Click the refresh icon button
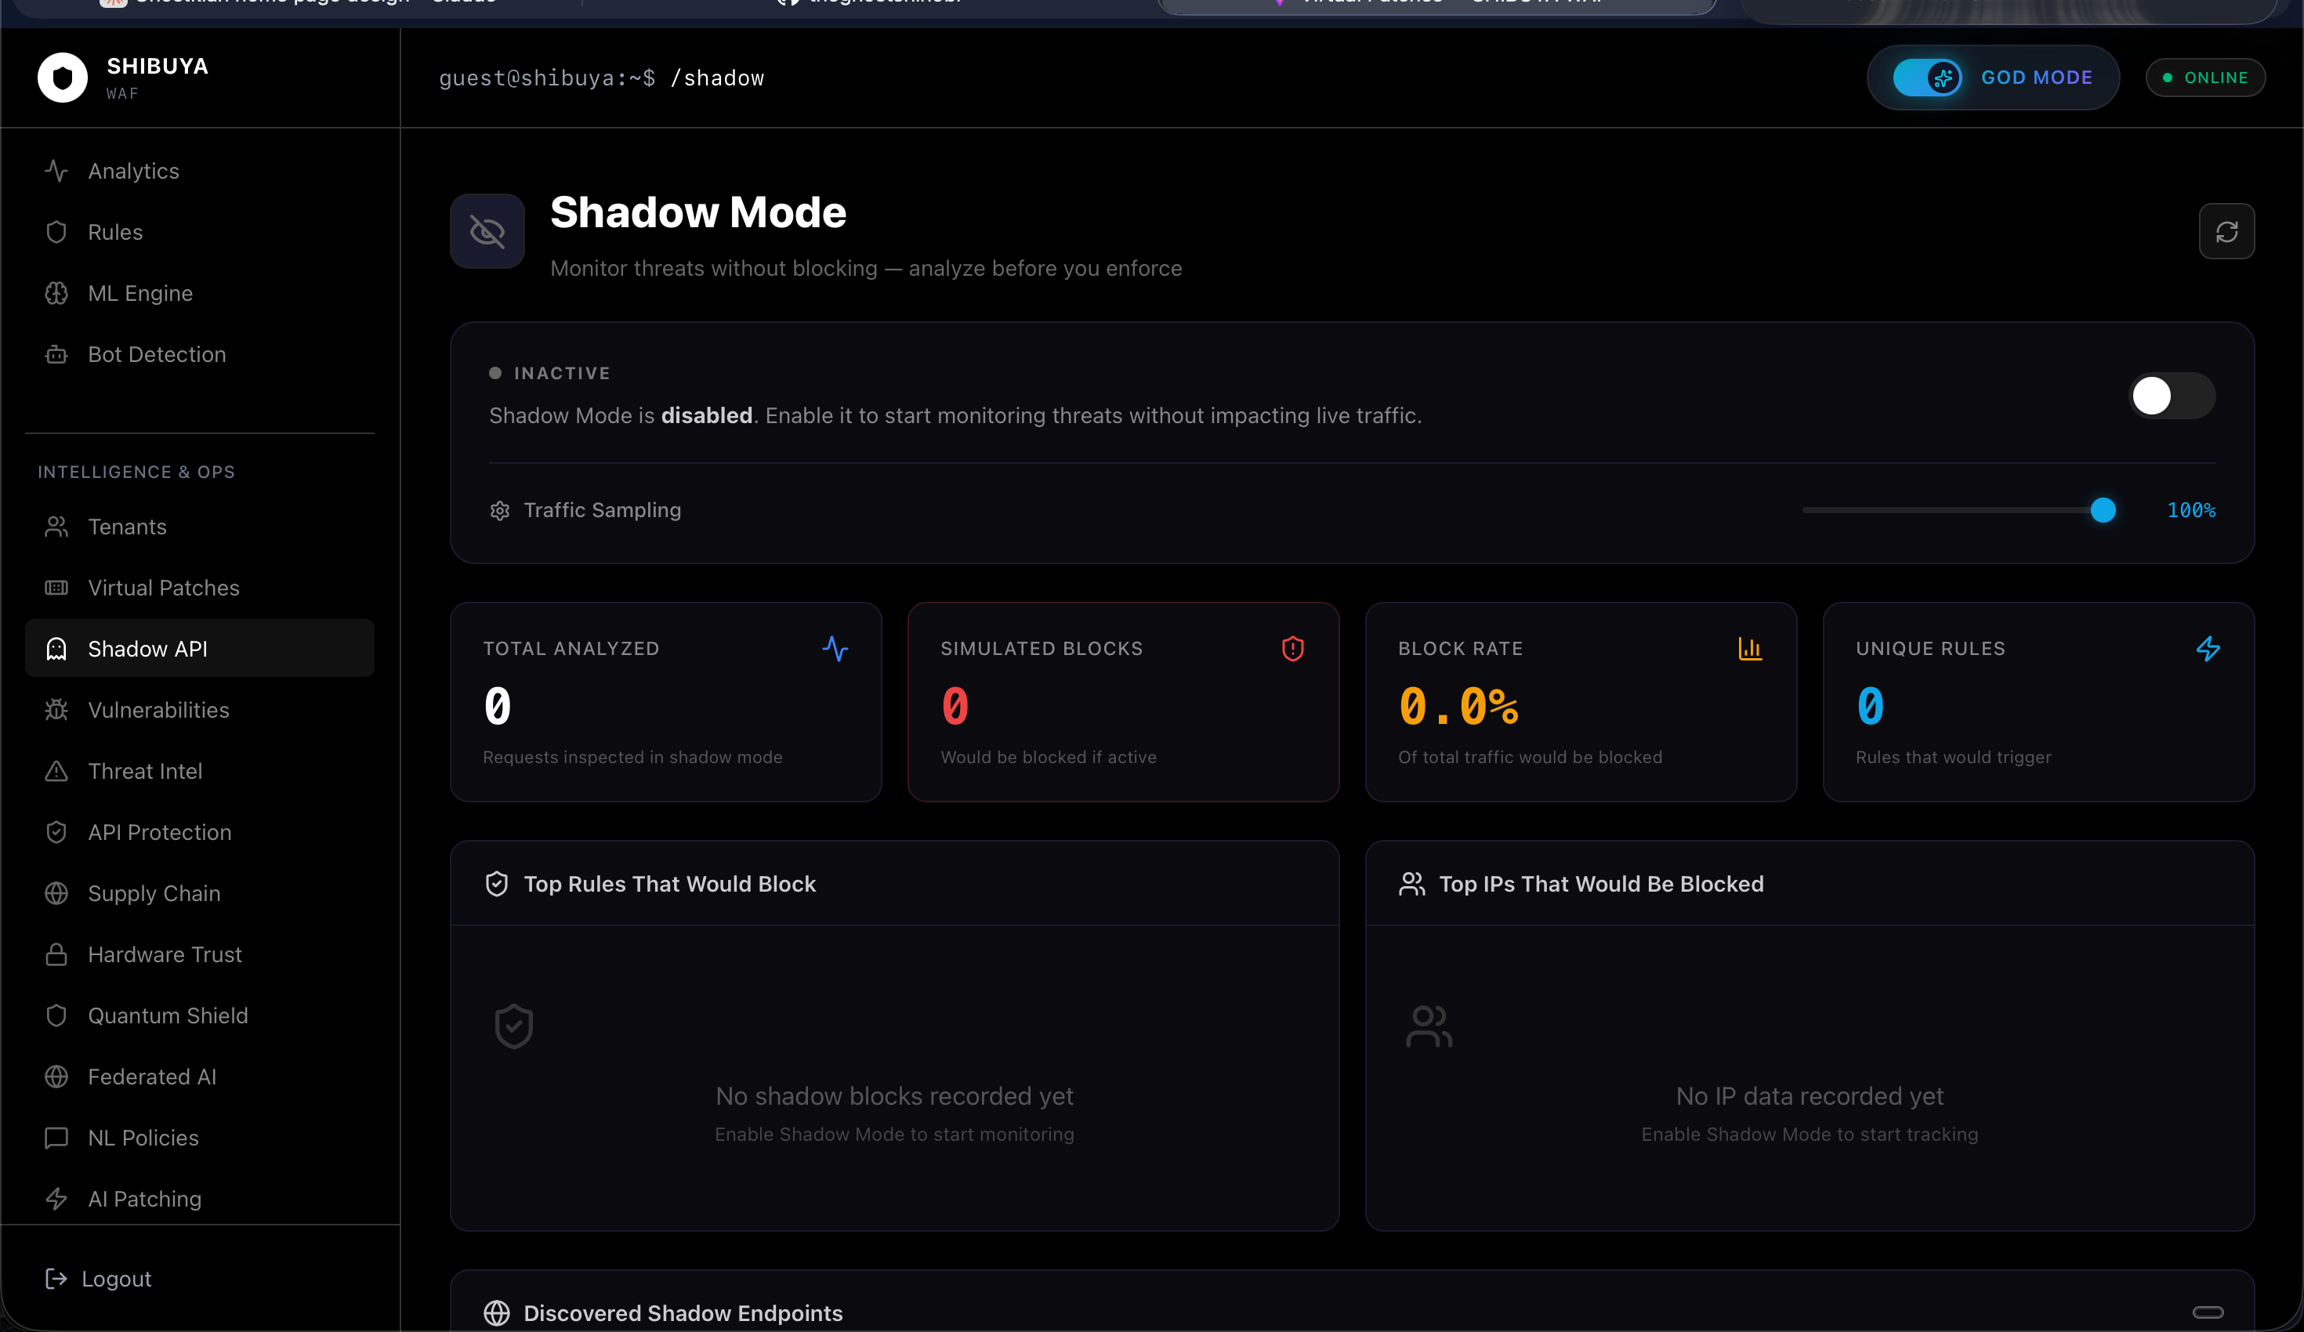 (x=2226, y=231)
